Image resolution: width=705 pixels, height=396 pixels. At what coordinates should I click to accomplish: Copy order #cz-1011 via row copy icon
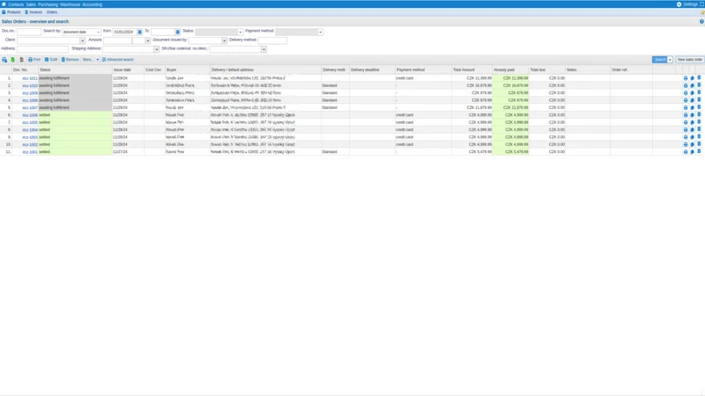(x=693, y=78)
